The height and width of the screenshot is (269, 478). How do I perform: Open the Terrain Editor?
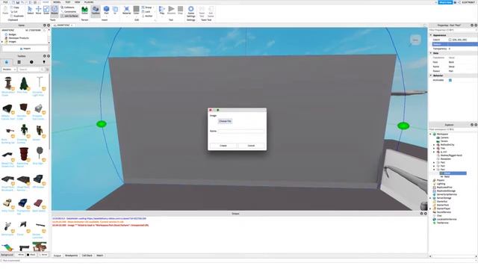(84, 10)
